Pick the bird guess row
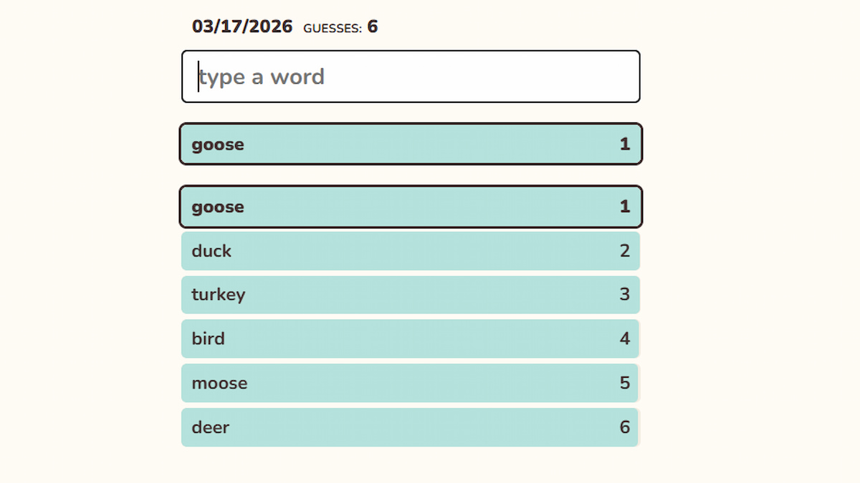The width and height of the screenshot is (860, 483). point(410,338)
